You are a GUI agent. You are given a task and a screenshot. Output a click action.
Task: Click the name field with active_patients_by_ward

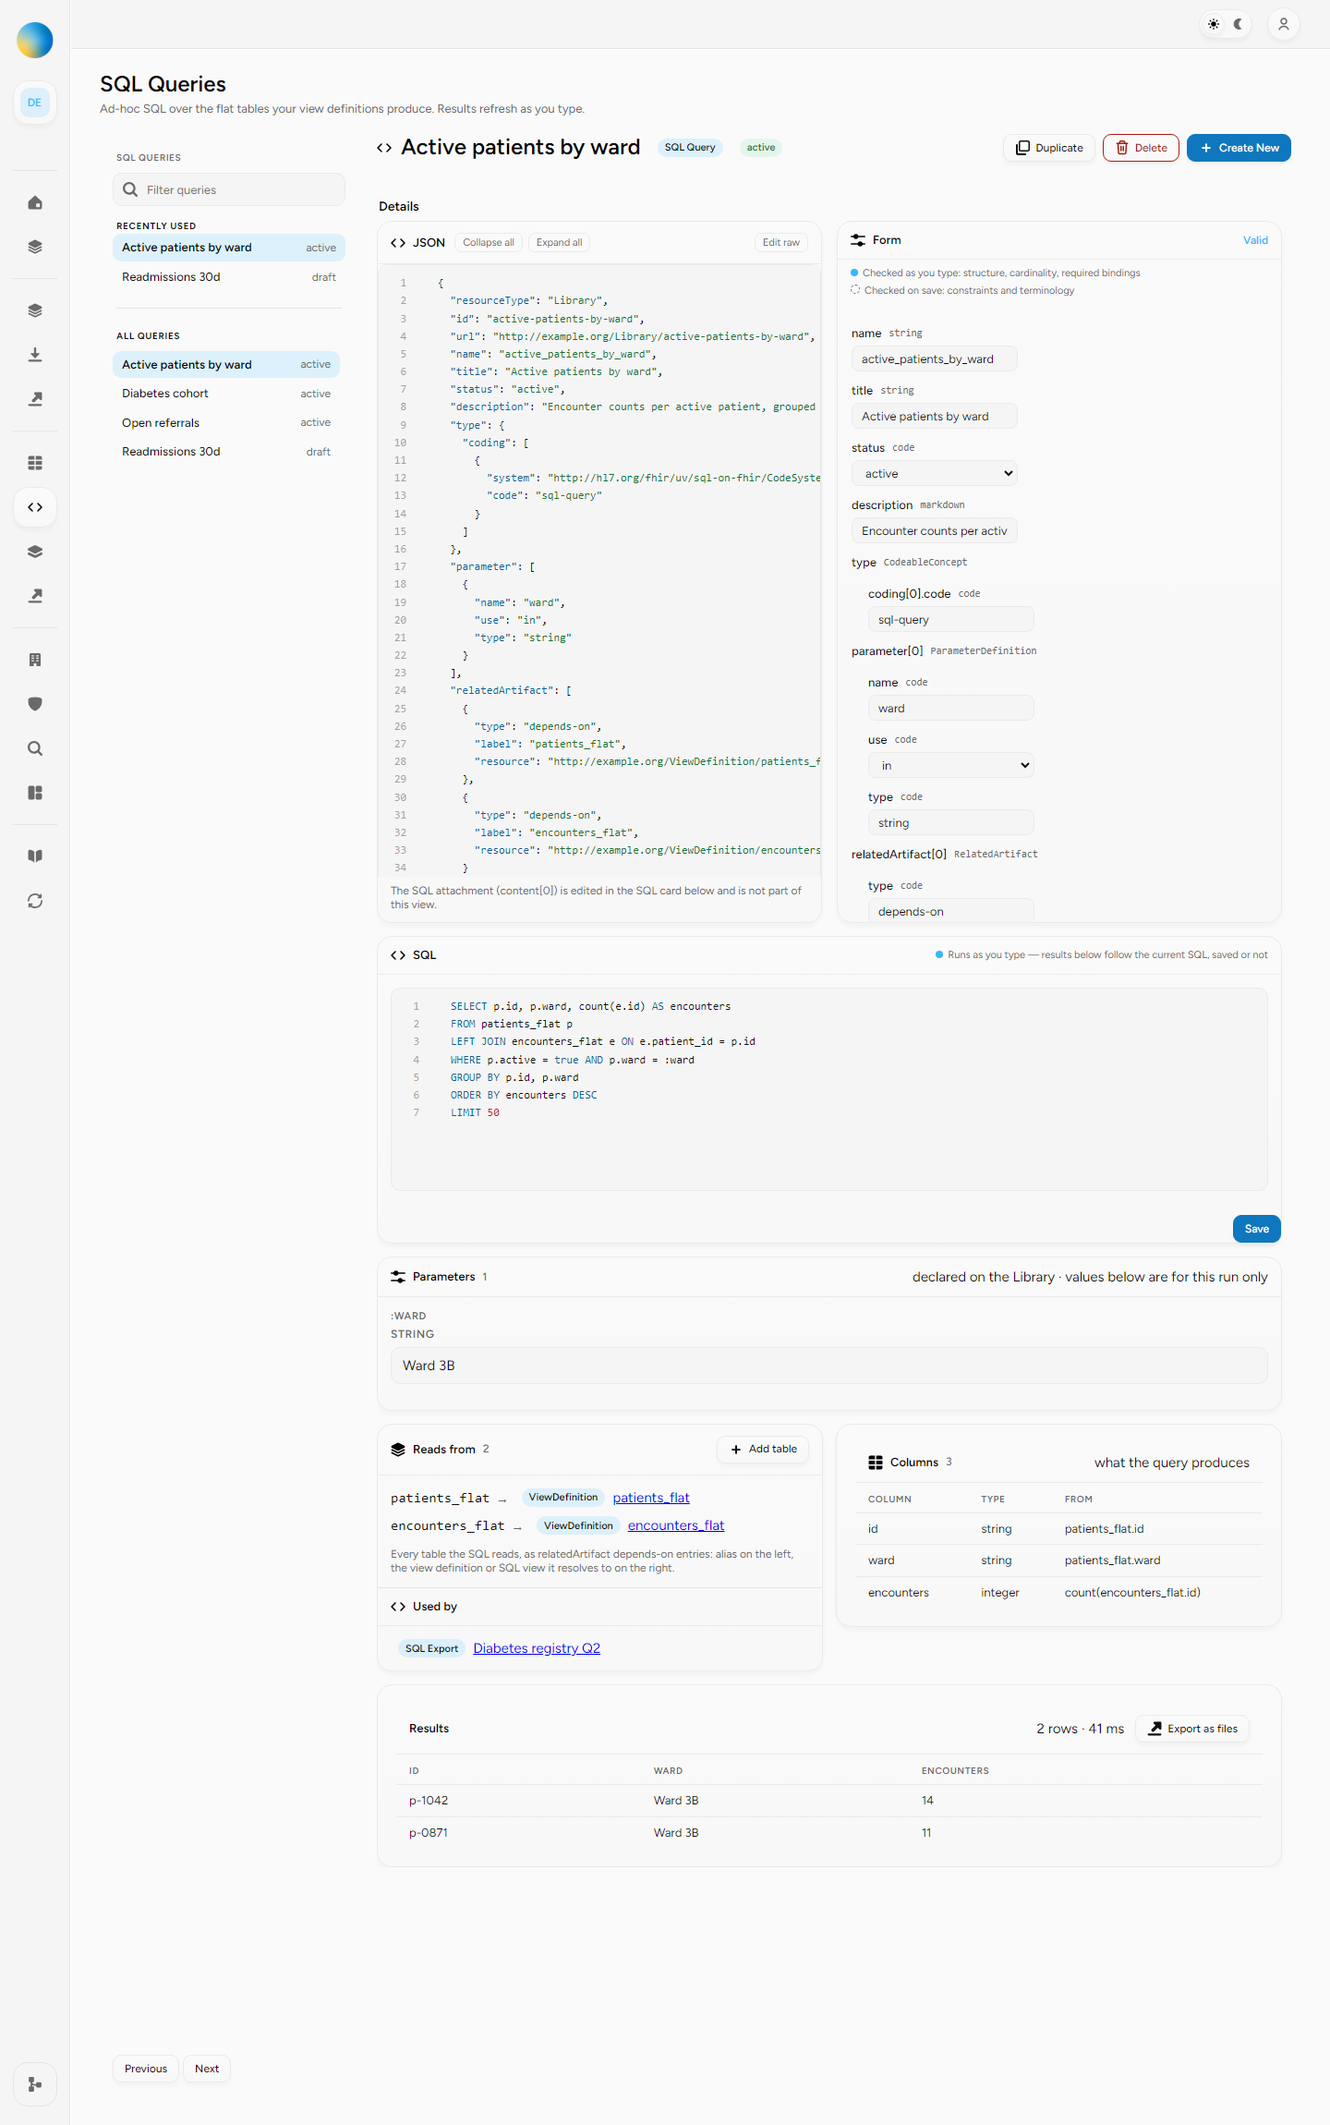tap(934, 359)
